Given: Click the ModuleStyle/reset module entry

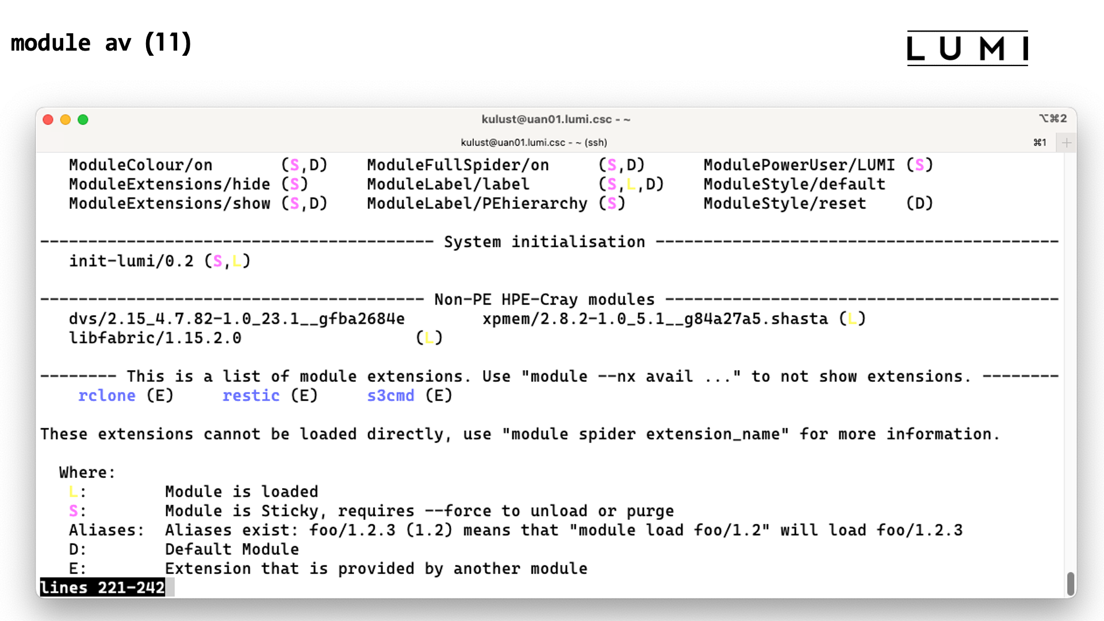Looking at the screenshot, I should tap(784, 204).
